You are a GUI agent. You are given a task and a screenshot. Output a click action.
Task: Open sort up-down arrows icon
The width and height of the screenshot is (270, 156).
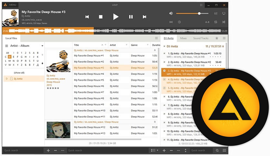(185, 151)
